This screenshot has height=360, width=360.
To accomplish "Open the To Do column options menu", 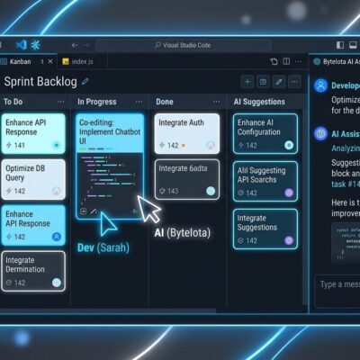I will tap(61, 102).
